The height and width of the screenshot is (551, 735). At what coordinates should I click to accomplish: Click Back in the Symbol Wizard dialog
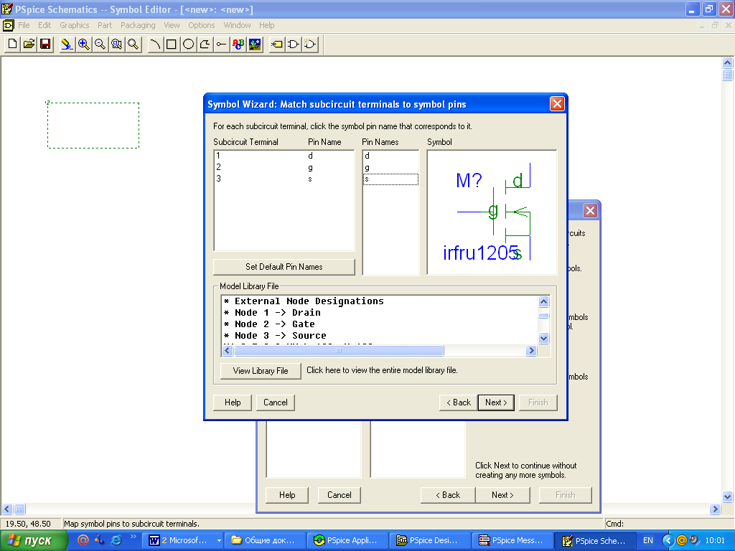tap(459, 402)
